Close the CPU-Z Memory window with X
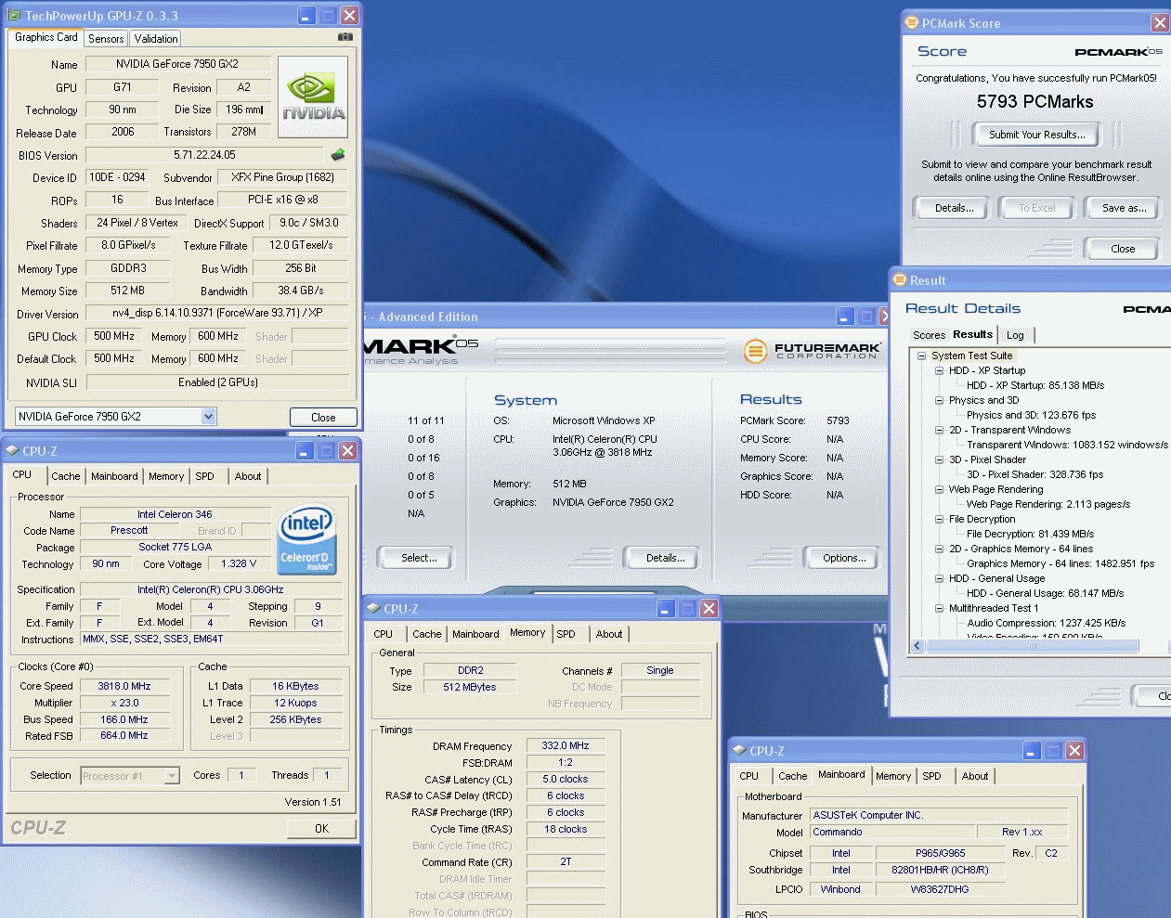The width and height of the screenshot is (1171, 918). (709, 608)
